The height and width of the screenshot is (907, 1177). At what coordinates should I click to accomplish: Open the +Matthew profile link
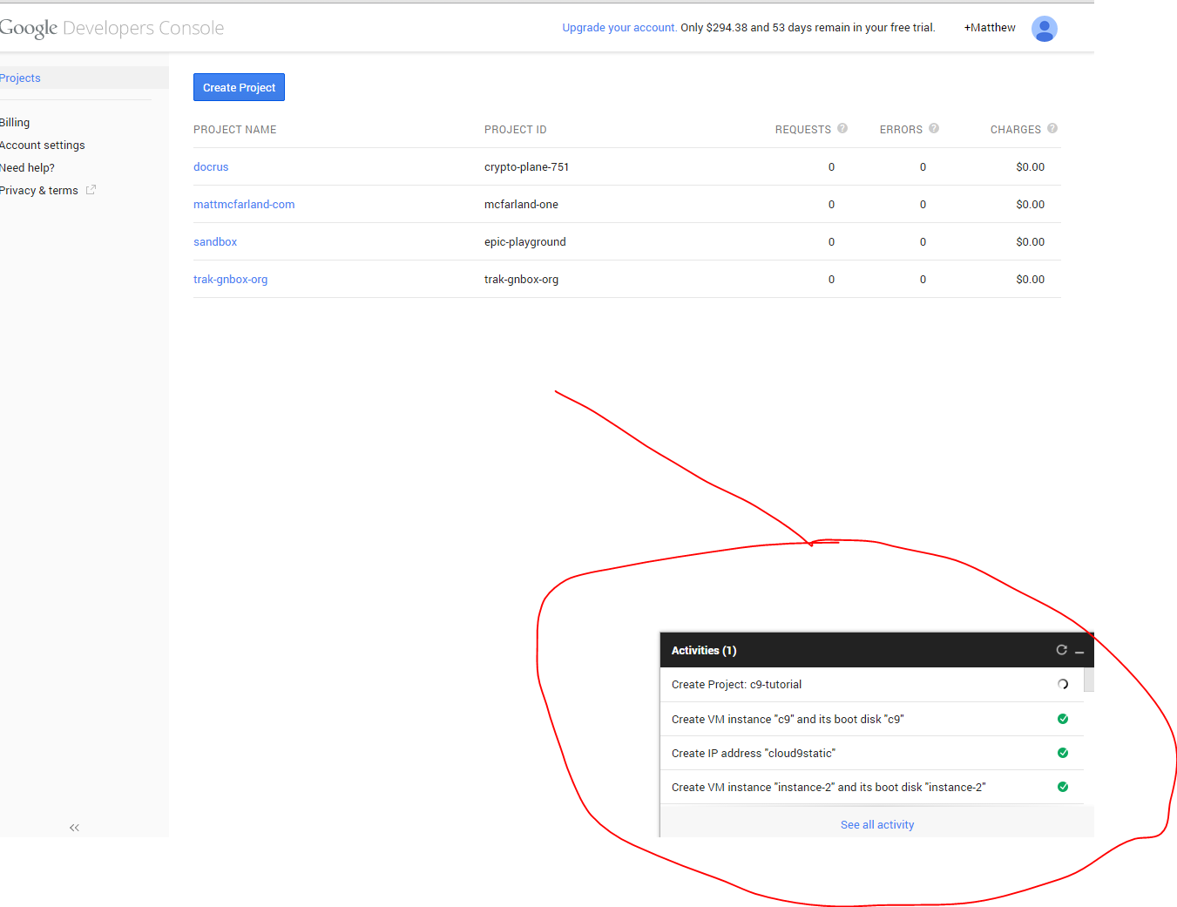[x=990, y=28]
